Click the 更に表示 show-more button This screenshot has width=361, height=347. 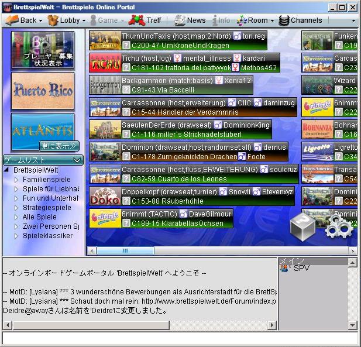coord(59,146)
